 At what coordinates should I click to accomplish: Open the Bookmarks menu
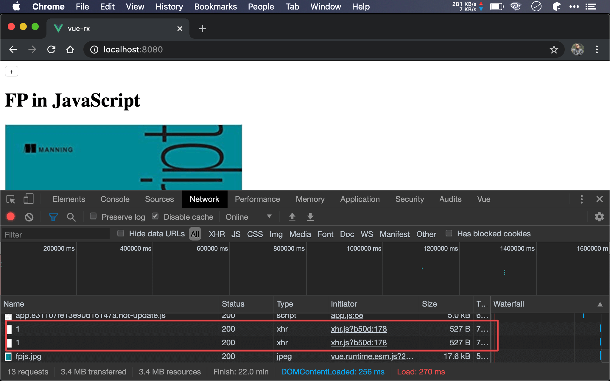215,7
